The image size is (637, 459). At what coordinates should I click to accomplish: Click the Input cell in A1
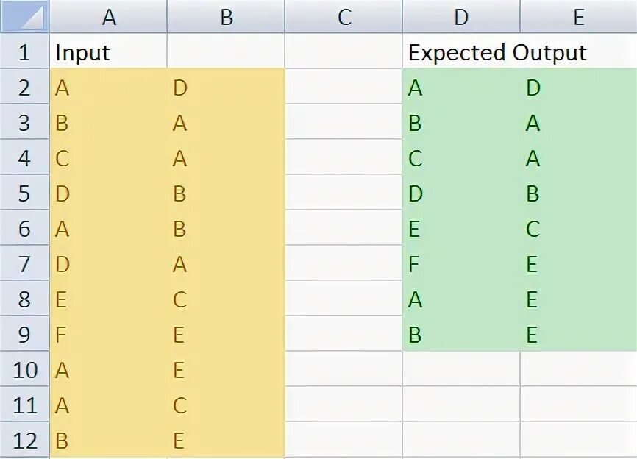108,51
